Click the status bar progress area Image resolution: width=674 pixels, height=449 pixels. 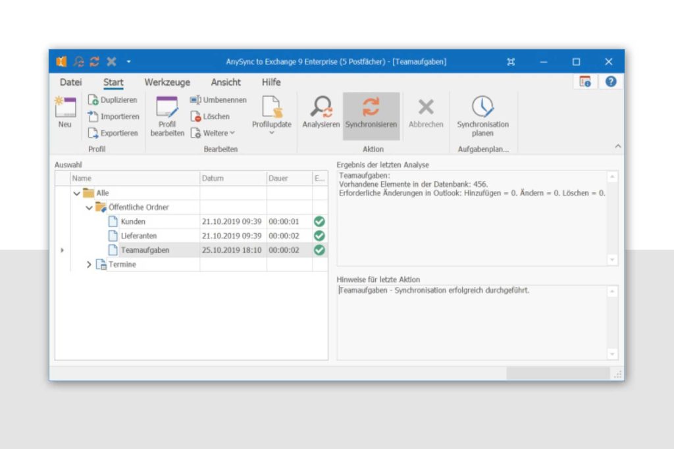(x=558, y=373)
